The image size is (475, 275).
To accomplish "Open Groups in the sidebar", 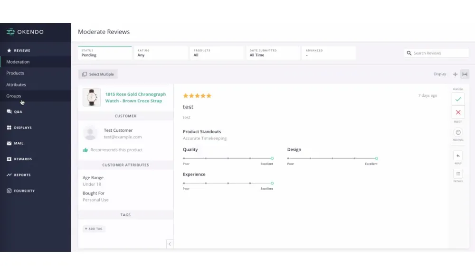I will tap(36, 96).
